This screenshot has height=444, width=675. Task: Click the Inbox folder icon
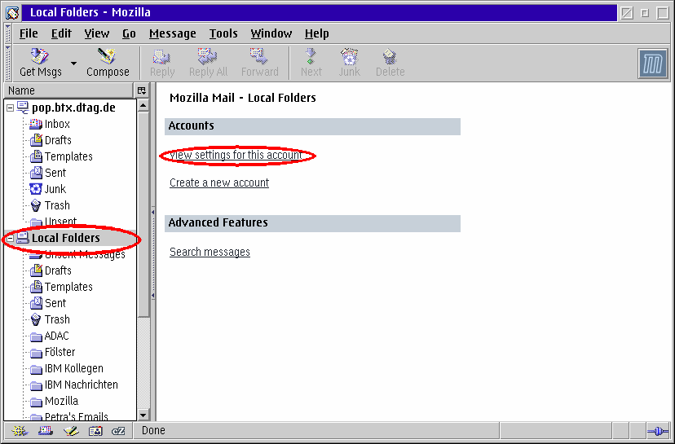[36, 125]
